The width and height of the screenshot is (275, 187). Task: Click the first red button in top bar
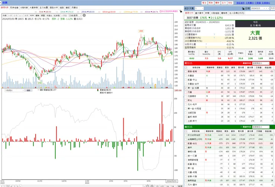point(204,3)
